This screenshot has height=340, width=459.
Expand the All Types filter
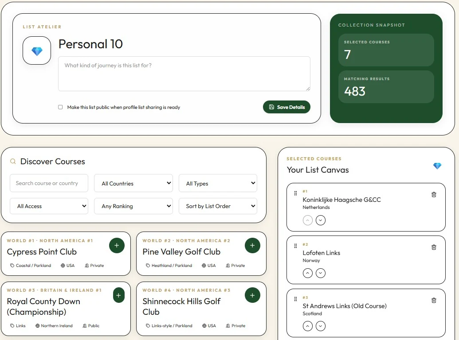[218, 183]
